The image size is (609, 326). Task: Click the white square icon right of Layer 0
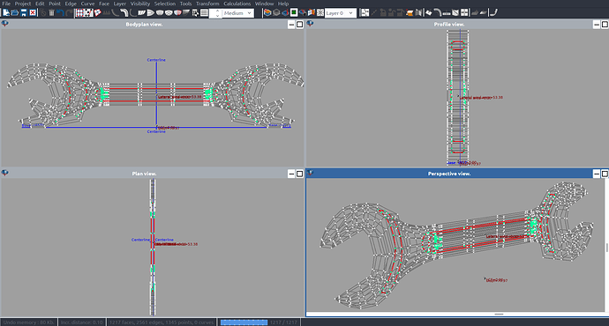(365, 13)
